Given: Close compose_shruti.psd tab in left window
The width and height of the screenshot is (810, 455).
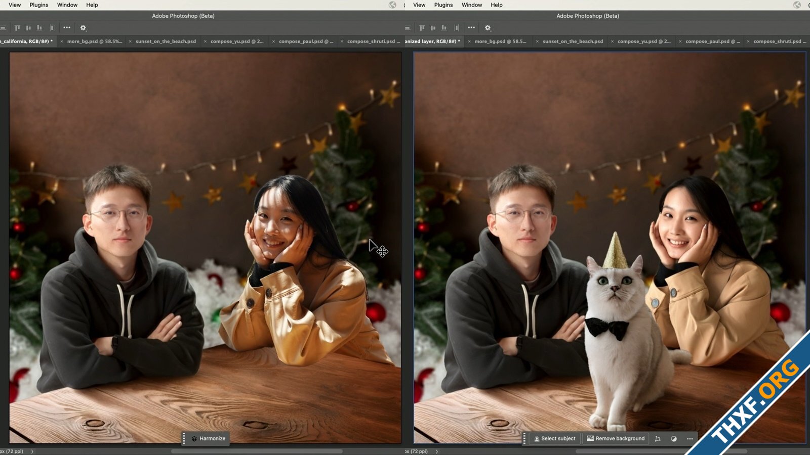Looking at the screenshot, I should (342, 41).
